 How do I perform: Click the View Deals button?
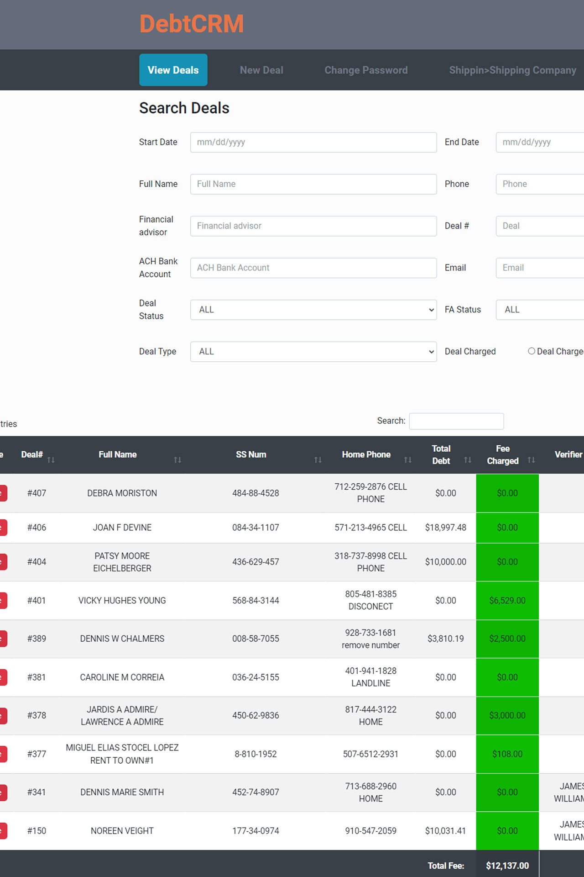point(173,70)
